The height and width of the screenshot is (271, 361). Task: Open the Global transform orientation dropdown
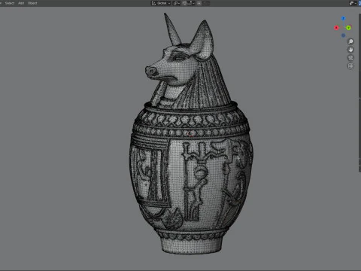pos(161,3)
